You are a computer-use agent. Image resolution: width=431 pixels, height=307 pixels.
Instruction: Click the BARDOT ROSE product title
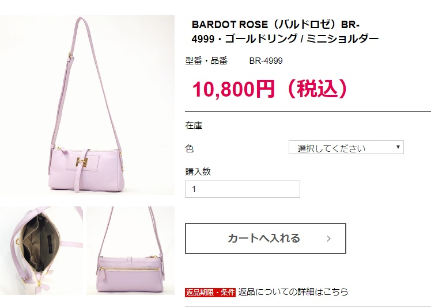pyautogui.click(x=285, y=32)
